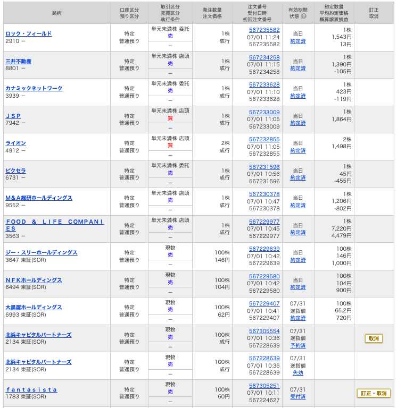Click 約定済 status for JSP order

[x=298, y=123]
